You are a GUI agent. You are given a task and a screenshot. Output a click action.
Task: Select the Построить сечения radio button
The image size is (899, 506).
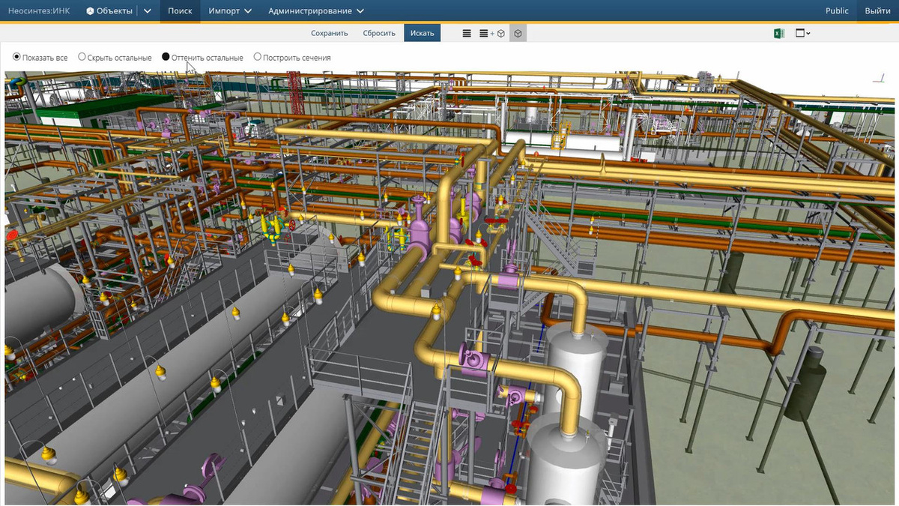coord(258,57)
